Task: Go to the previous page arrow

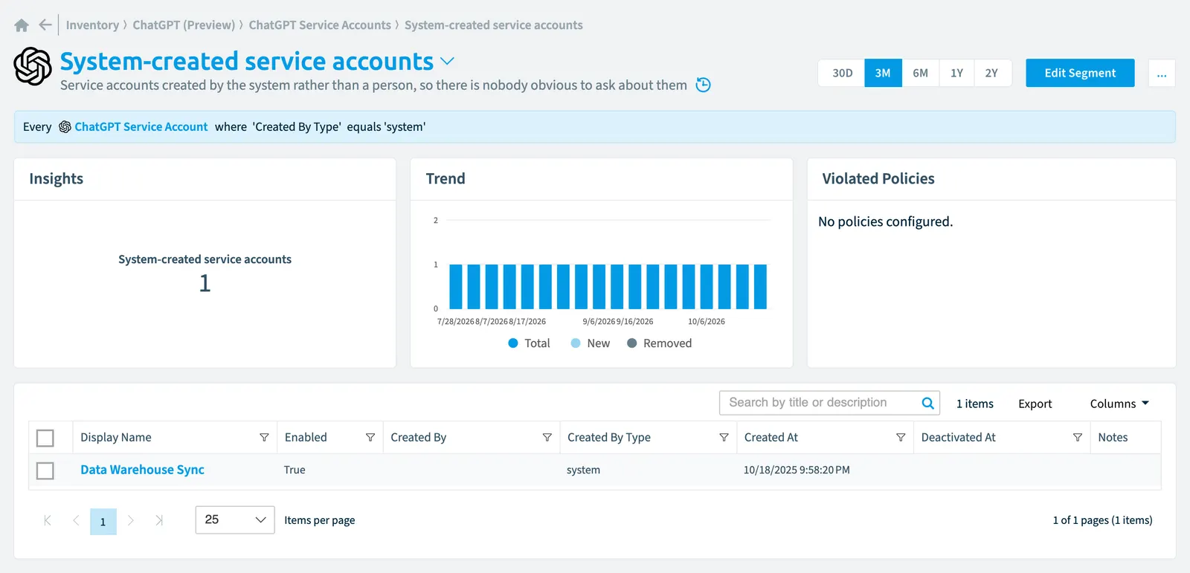Action: click(x=76, y=520)
